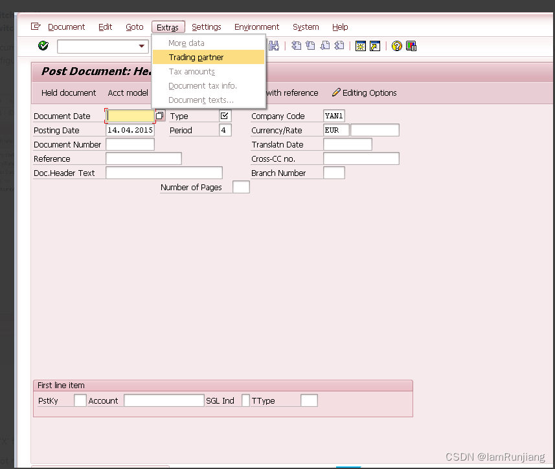Select the Tax amounts menu entry
This screenshot has width=555, height=469.
click(209, 72)
